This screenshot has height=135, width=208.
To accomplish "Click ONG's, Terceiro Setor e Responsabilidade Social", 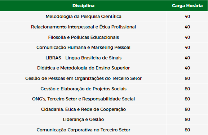I will pyautogui.click(x=83, y=99).
